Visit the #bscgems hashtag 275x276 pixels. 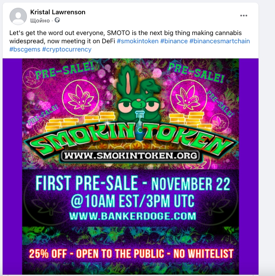(25, 49)
